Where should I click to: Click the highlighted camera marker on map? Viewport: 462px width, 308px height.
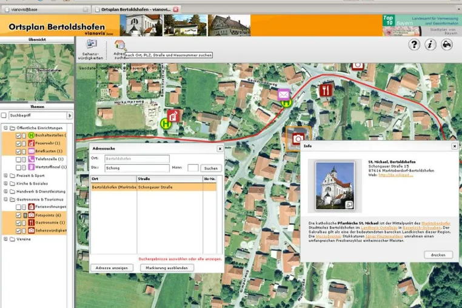[x=298, y=138]
